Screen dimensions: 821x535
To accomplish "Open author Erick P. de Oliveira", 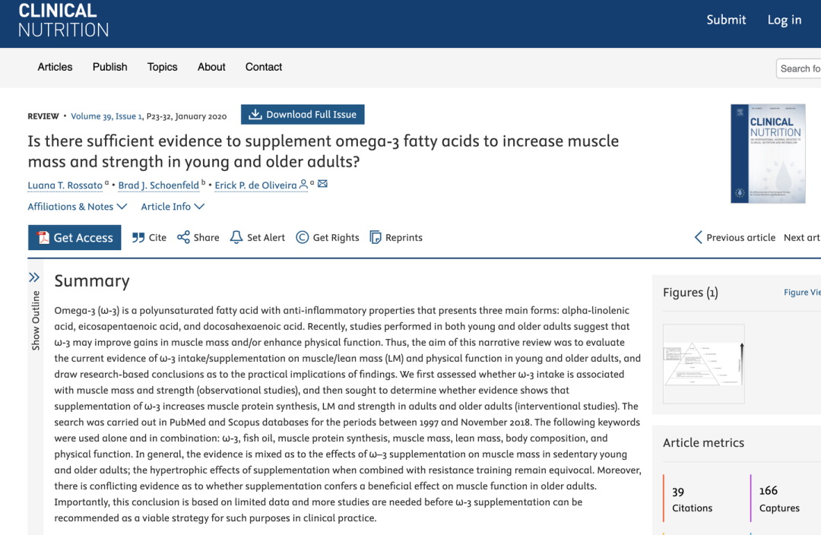I will tap(255, 185).
